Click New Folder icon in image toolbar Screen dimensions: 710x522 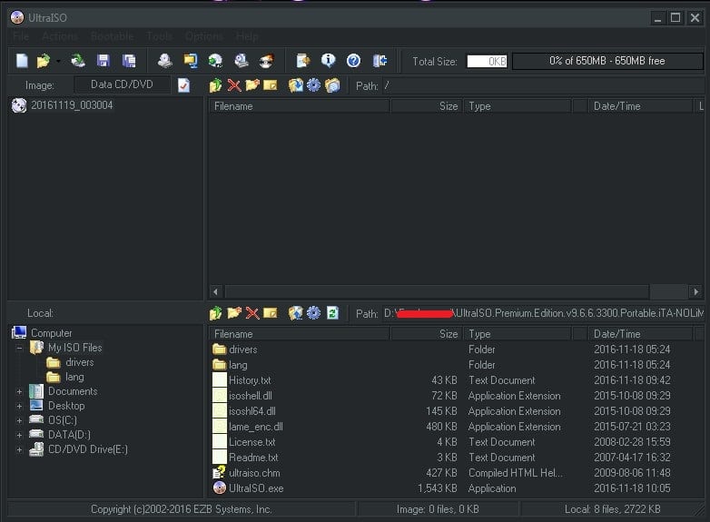(x=252, y=85)
